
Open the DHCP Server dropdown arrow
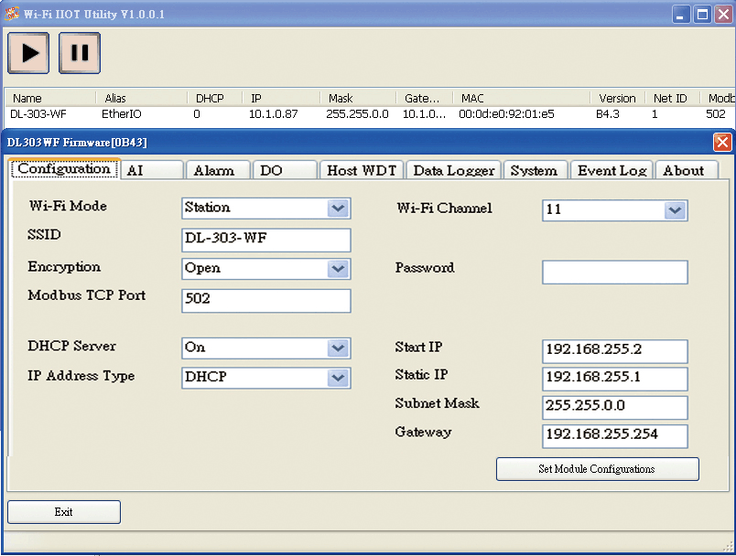(338, 348)
